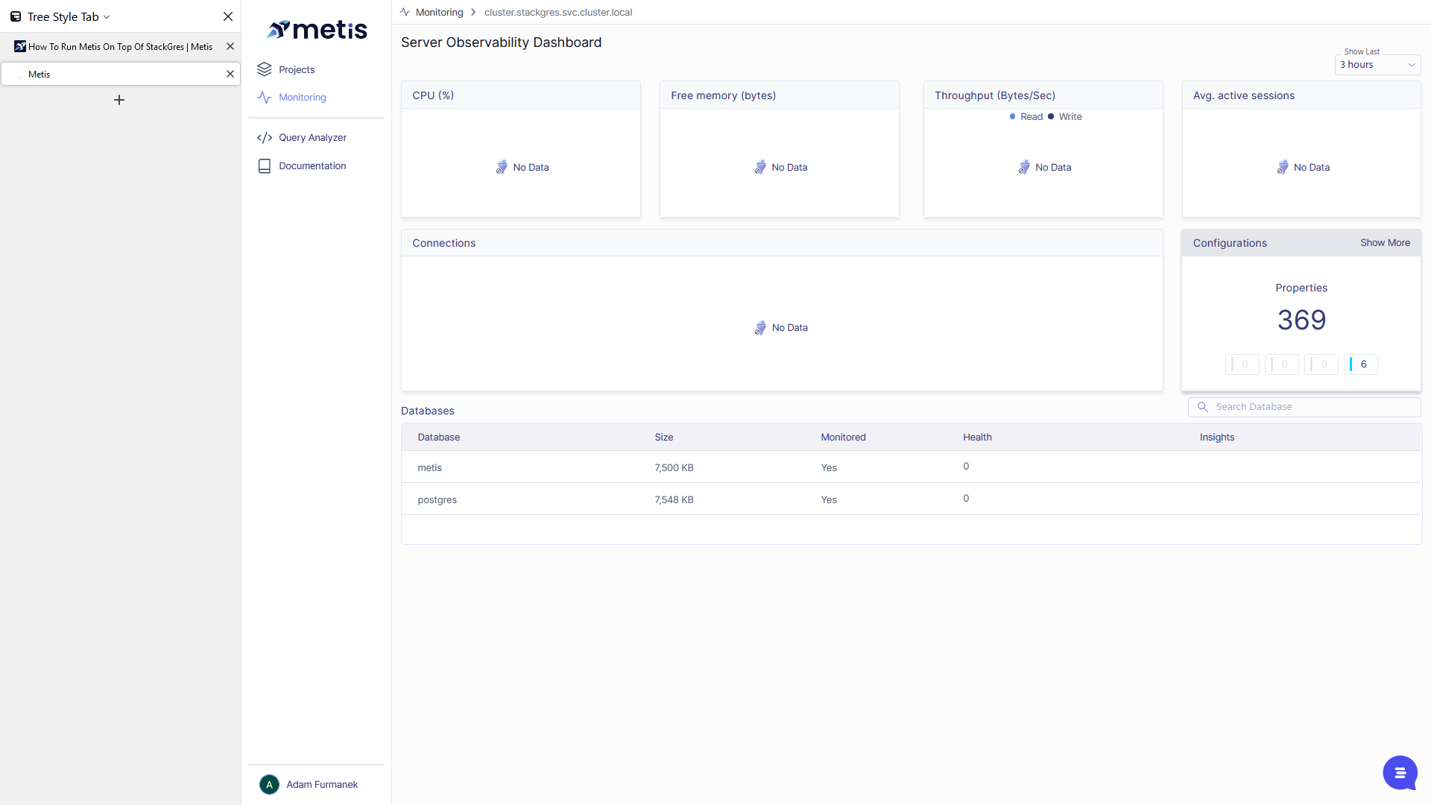Click the third configuration badge showing 0
This screenshot has width=1431, height=805.
[1321, 364]
